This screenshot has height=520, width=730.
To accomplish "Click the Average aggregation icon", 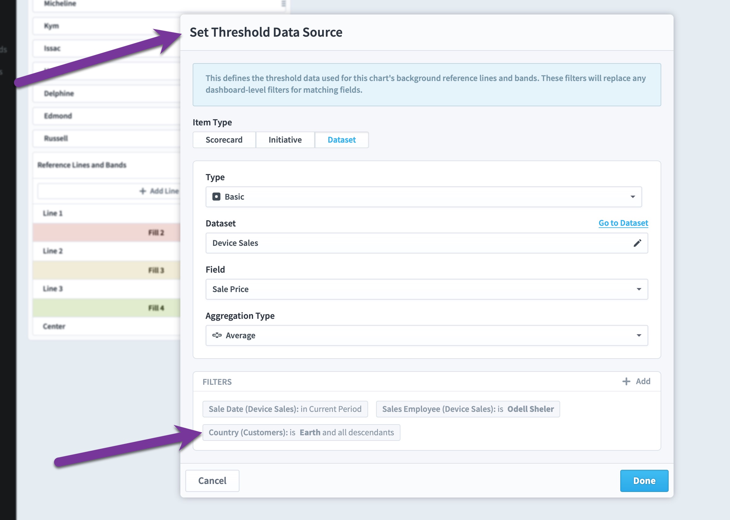I will pos(217,335).
